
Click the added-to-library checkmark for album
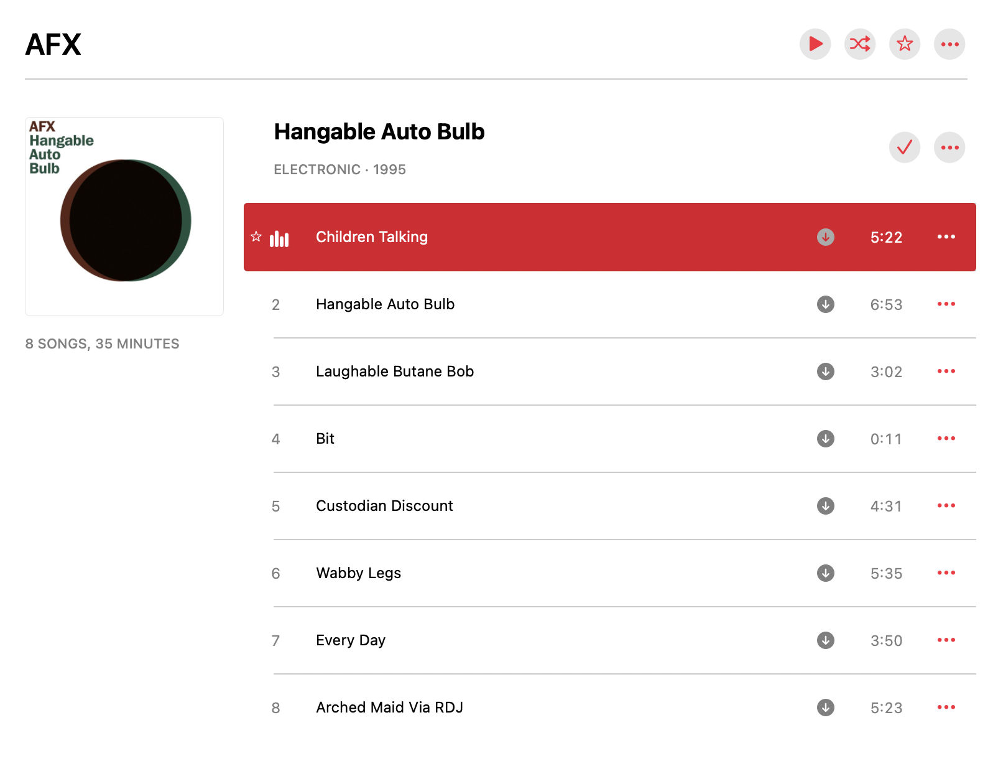(904, 147)
